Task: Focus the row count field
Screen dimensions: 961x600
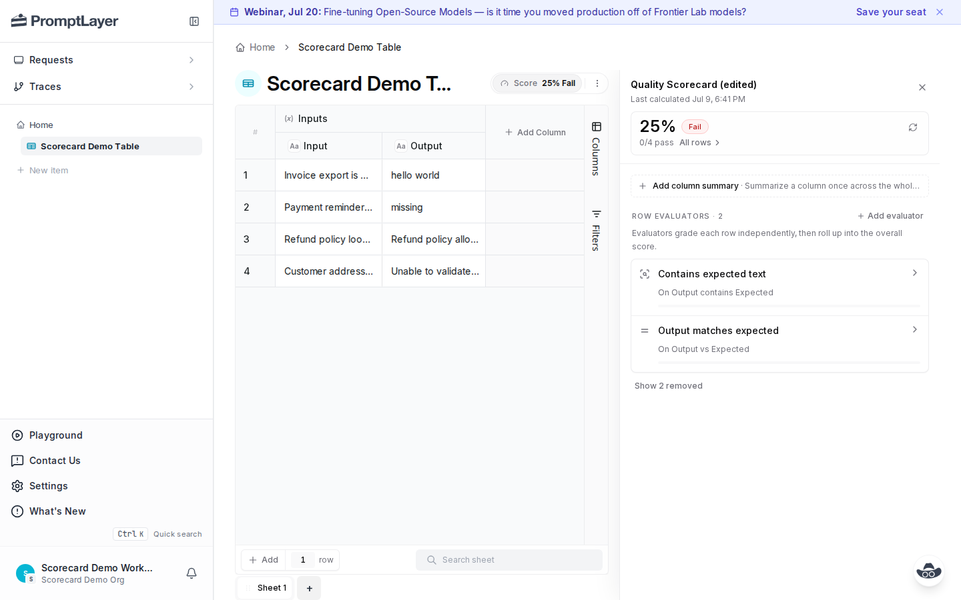Action: point(303,560)
